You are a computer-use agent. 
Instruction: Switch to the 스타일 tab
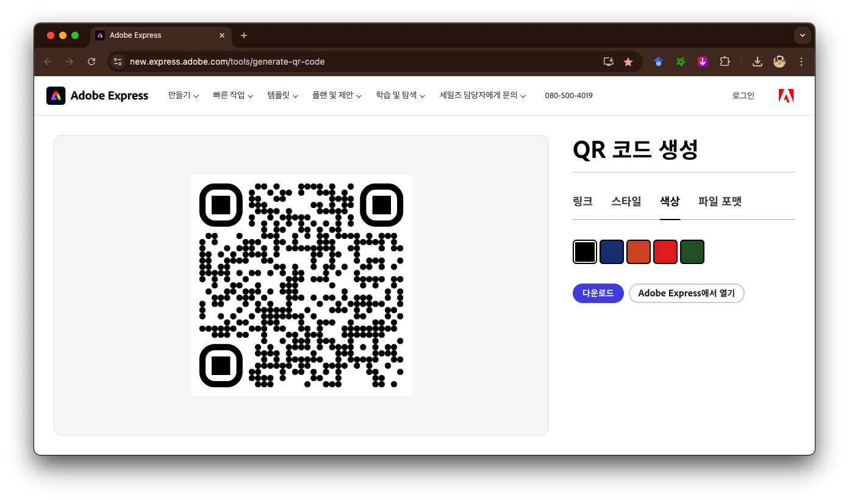626,201
